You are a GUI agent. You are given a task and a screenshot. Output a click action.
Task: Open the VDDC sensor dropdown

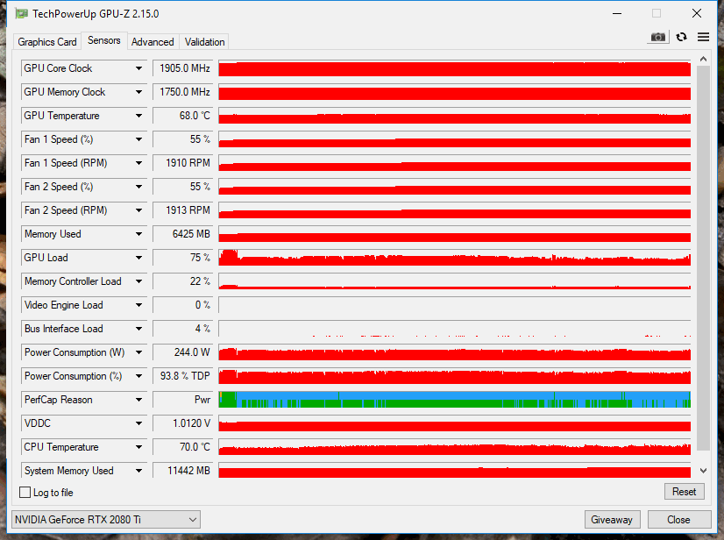[x=138, y=423]
